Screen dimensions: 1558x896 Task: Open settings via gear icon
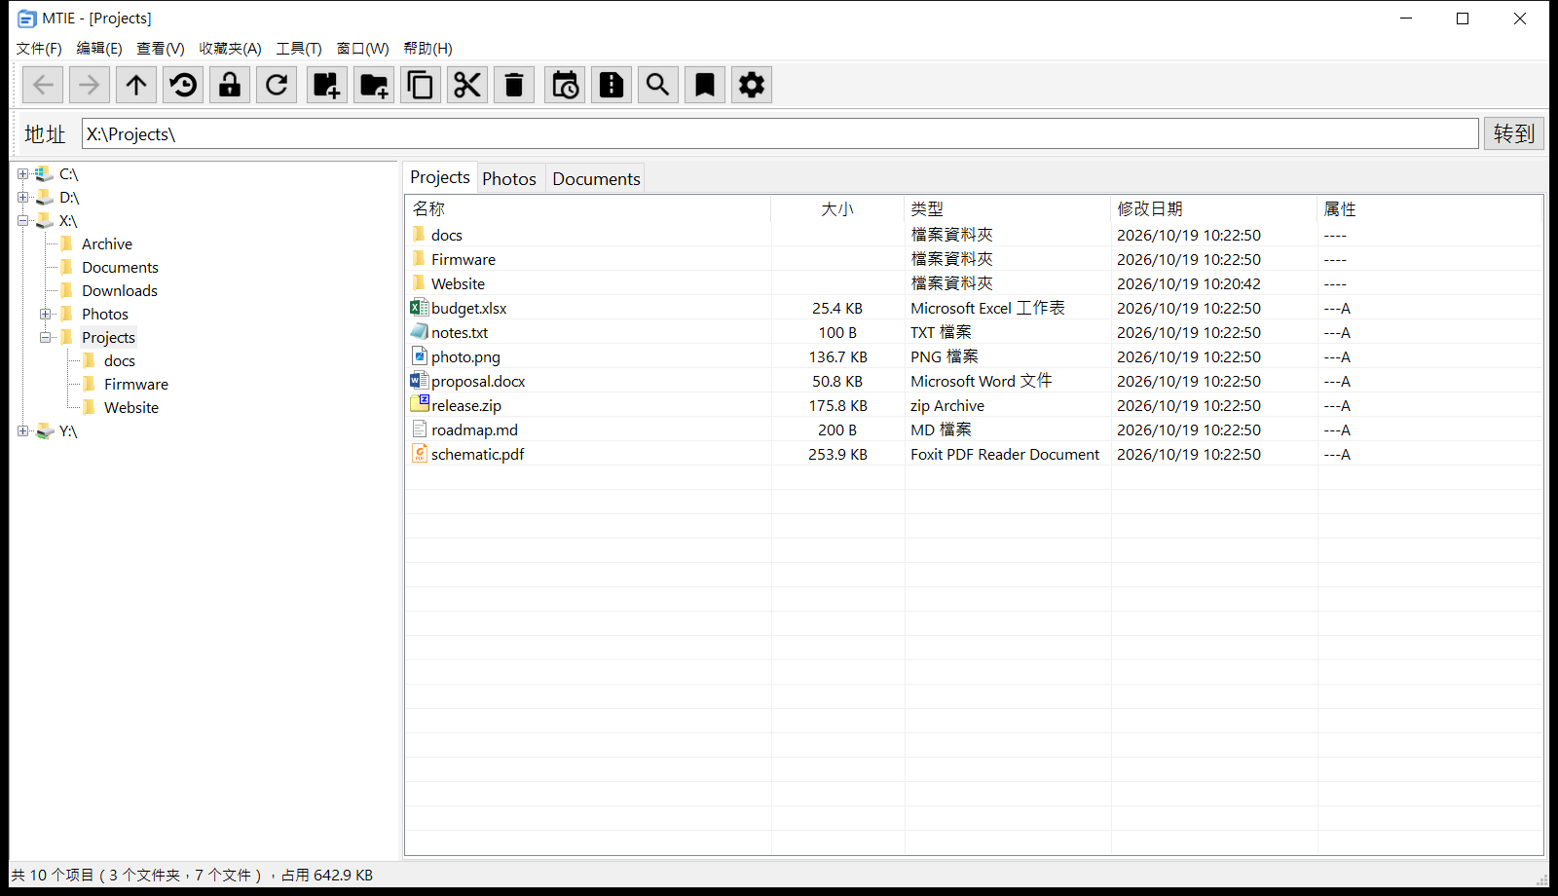[752, 85]
